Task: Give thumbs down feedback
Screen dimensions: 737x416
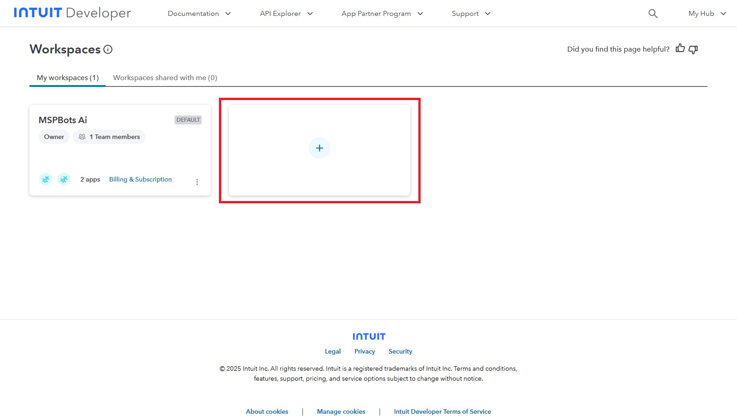Action: point(693,49)
